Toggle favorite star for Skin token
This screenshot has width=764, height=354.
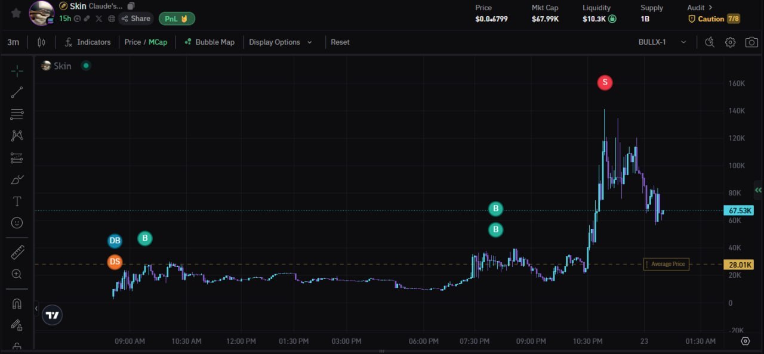pos(16,13)
